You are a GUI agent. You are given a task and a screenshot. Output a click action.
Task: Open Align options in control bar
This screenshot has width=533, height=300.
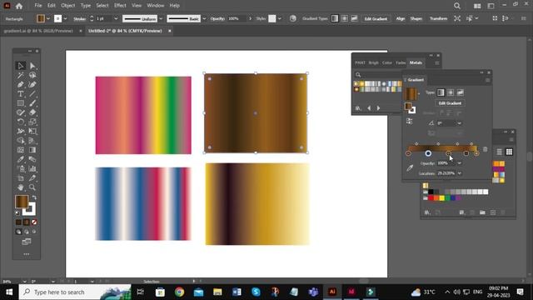[x=401, y=18]
